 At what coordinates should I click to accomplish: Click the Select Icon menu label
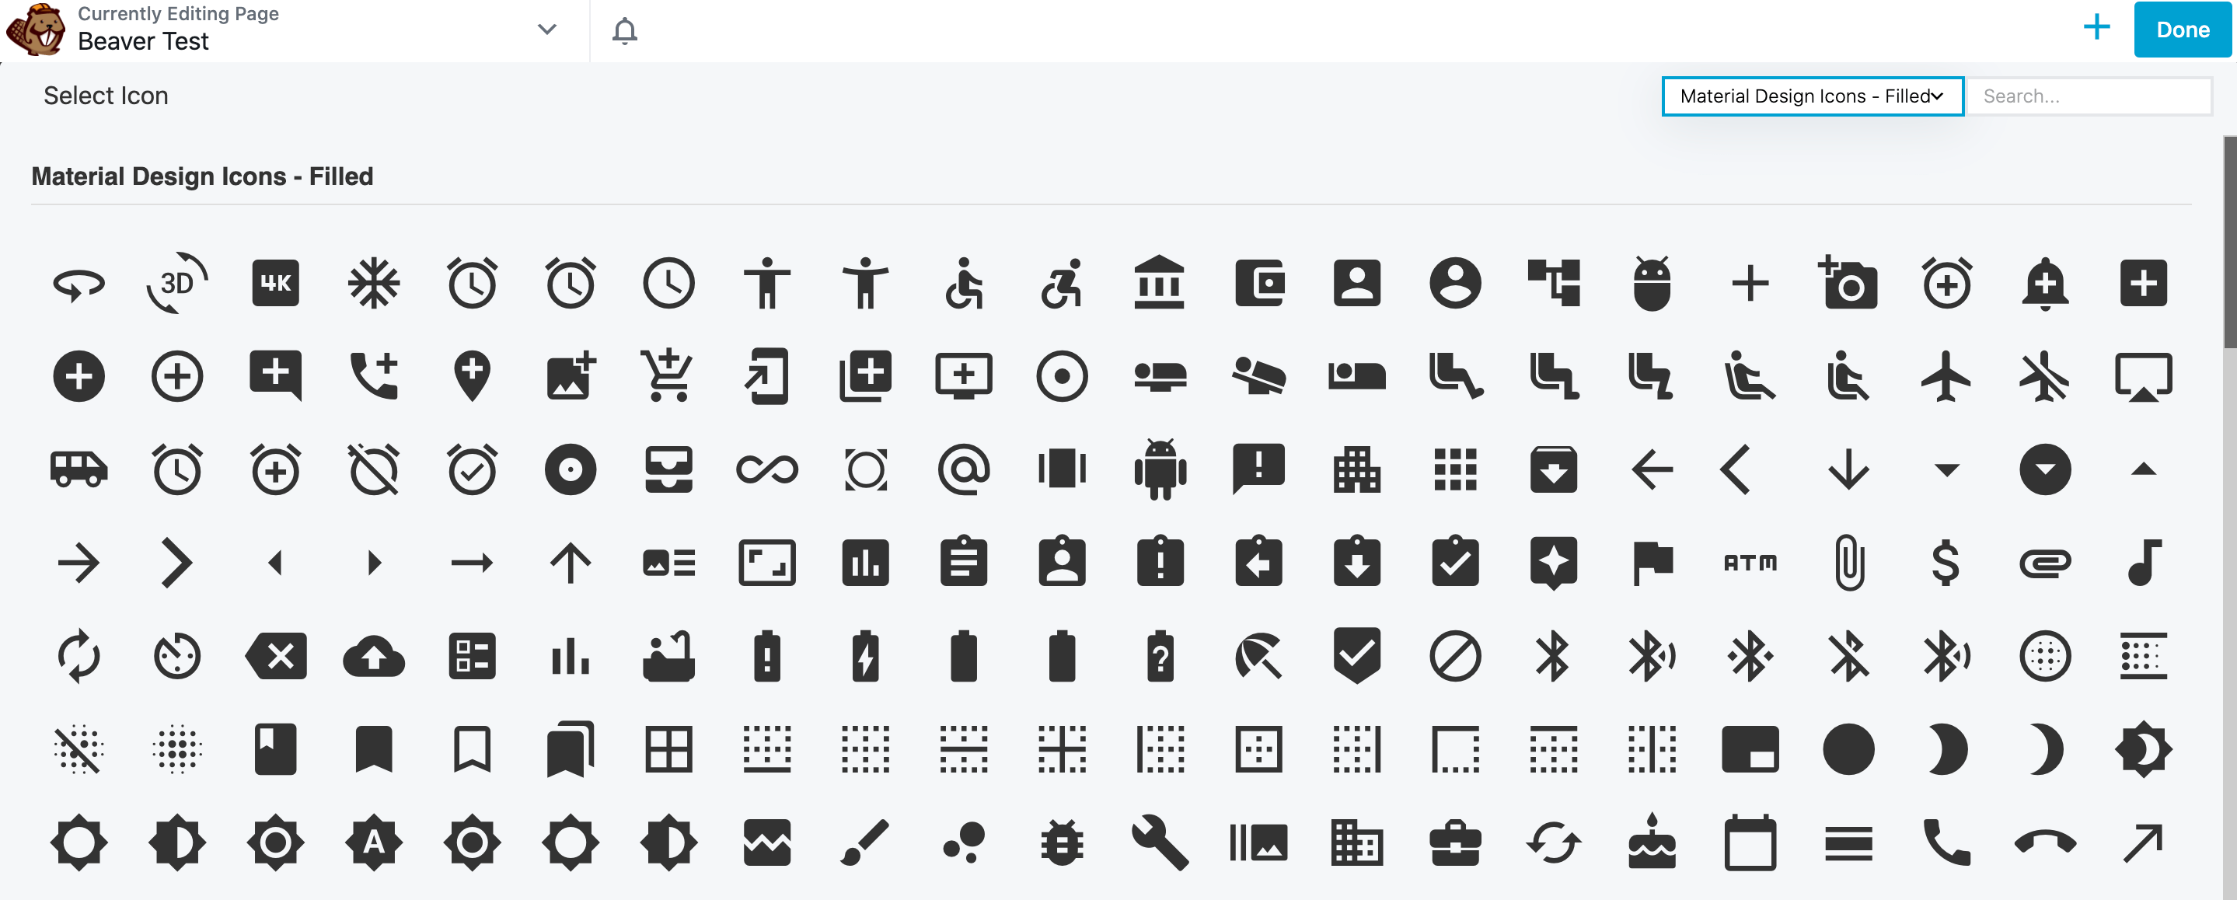104,96
